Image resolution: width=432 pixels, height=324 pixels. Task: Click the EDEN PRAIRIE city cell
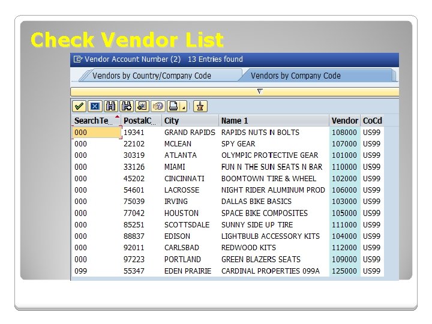coord(188,271)
